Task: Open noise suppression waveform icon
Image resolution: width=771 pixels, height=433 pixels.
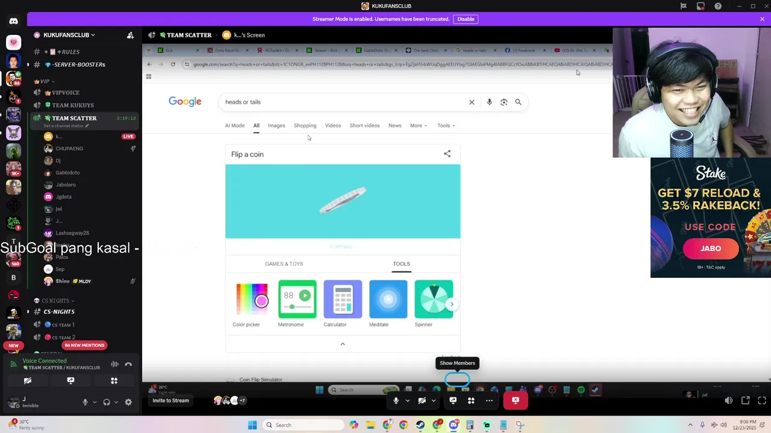Action: tap(114, 364)
